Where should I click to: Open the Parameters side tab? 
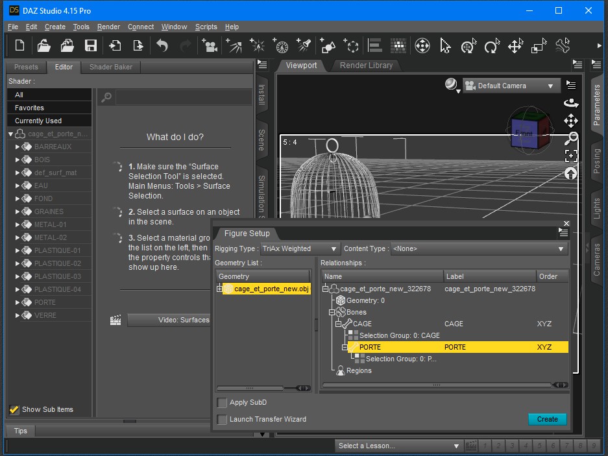(597, 105)
